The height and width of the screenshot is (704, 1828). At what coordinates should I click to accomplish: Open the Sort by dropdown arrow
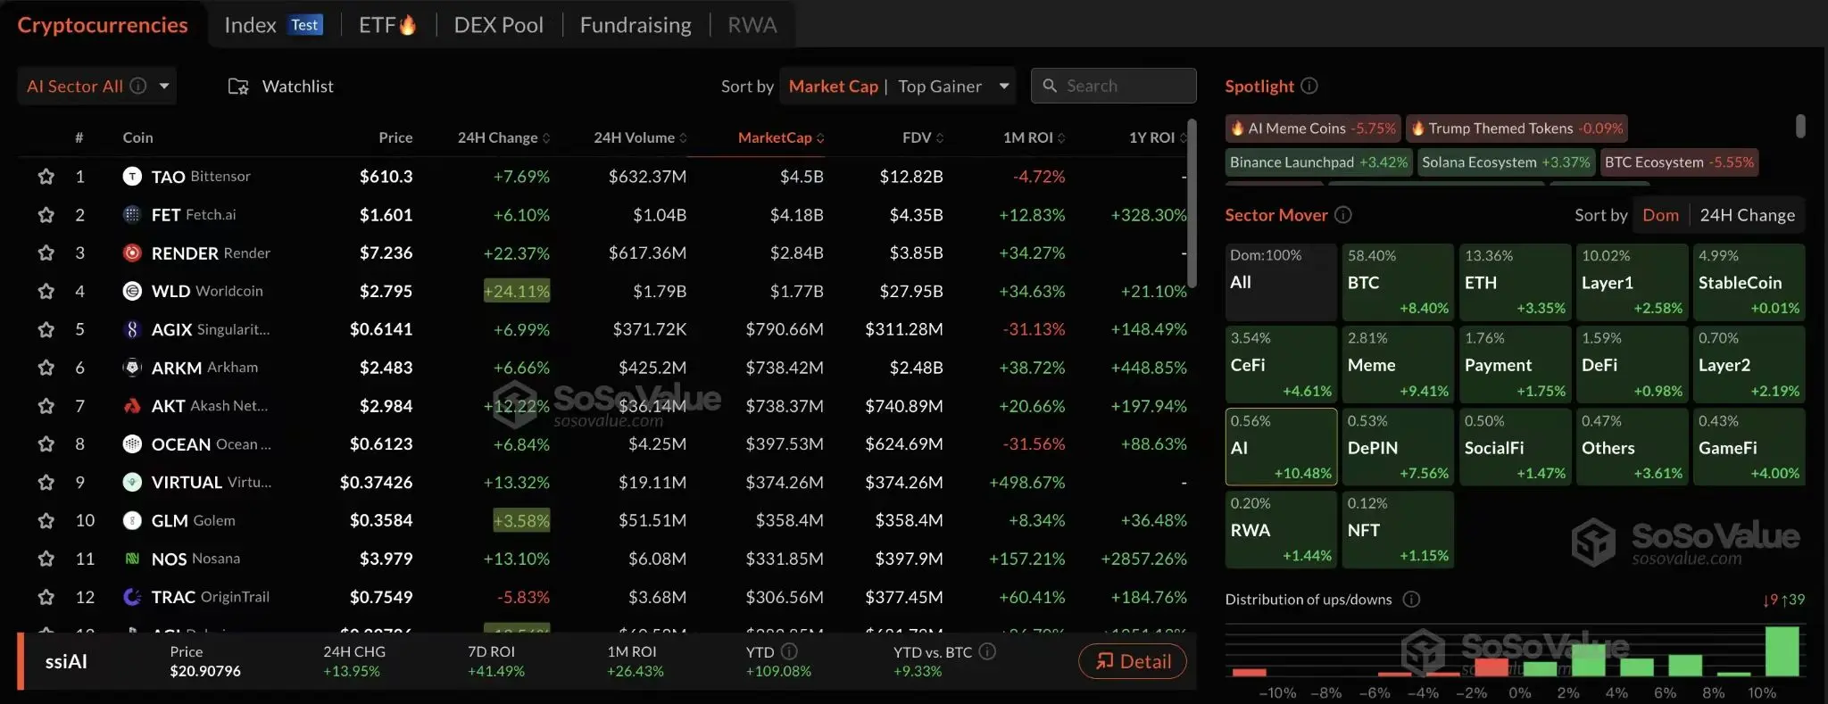click(x=1004, y=87)
